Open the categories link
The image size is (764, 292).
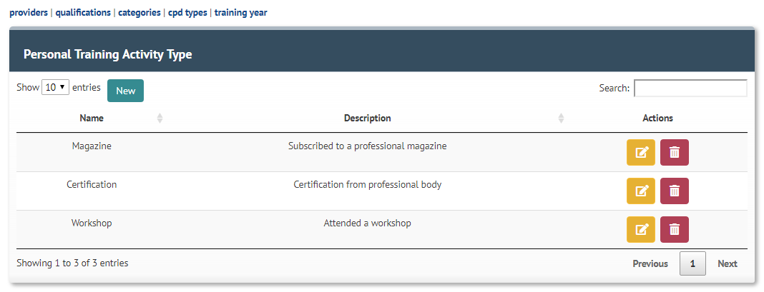click(x=139, y=13)
